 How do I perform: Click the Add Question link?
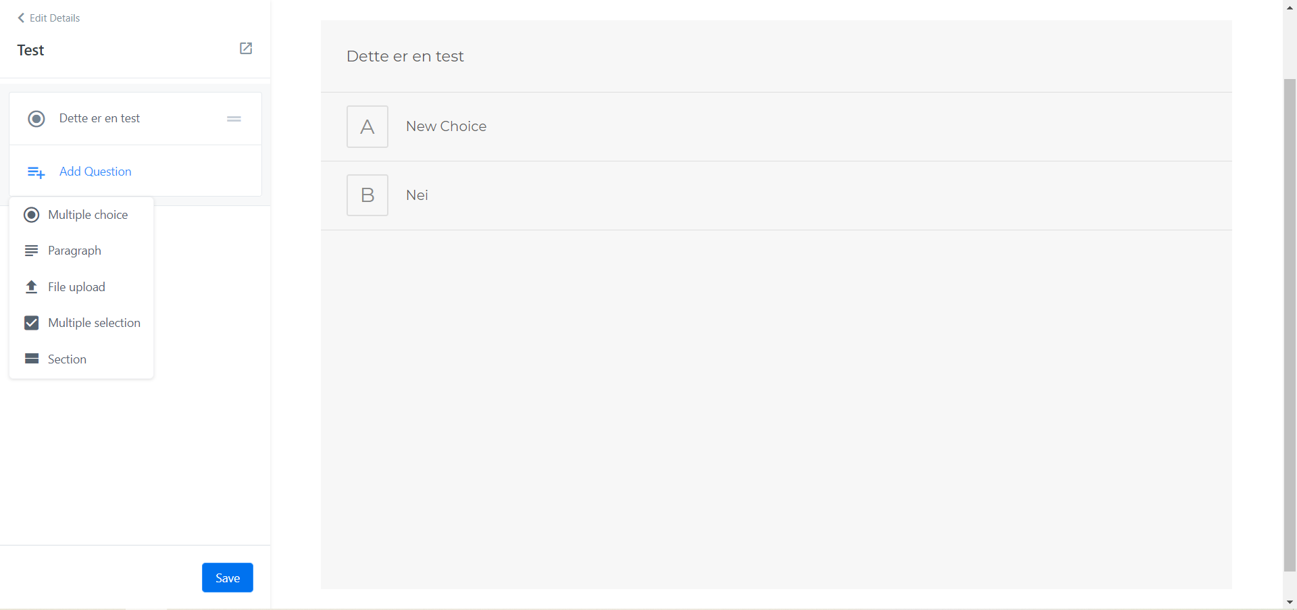[95, 172]
